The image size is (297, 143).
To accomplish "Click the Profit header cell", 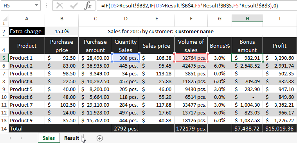I will coord(280,46).
